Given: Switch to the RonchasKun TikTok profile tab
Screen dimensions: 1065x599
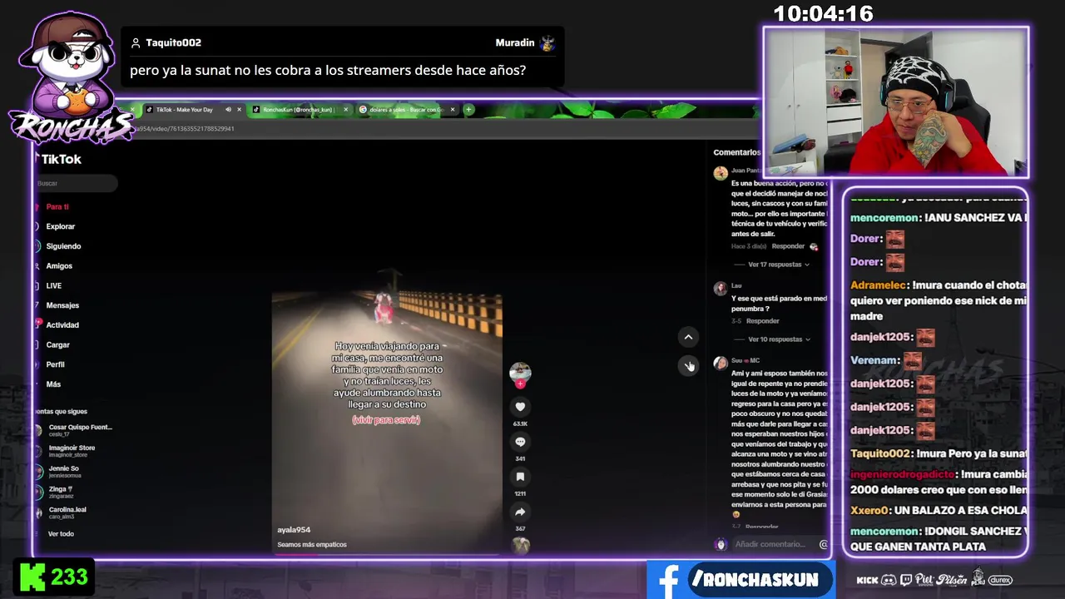Looking at the screenshot, I should tap(298, 110).
